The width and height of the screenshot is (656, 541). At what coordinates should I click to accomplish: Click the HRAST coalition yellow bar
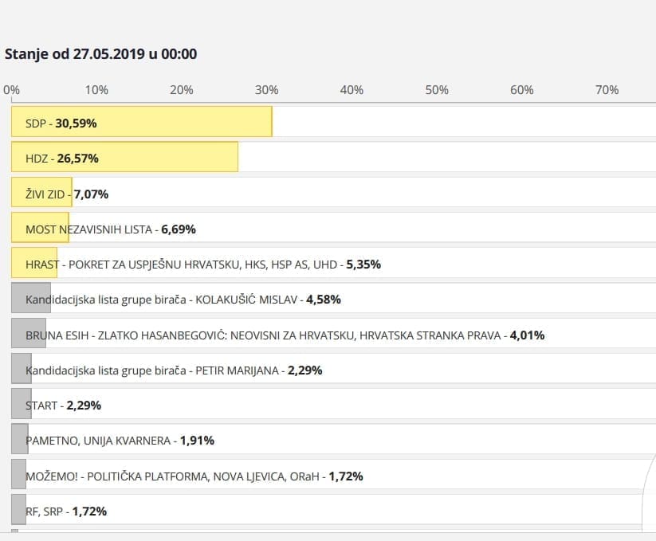click(34, 263)
